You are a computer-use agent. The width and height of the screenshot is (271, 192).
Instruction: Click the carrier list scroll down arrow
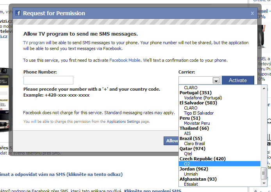coord(264,183)
